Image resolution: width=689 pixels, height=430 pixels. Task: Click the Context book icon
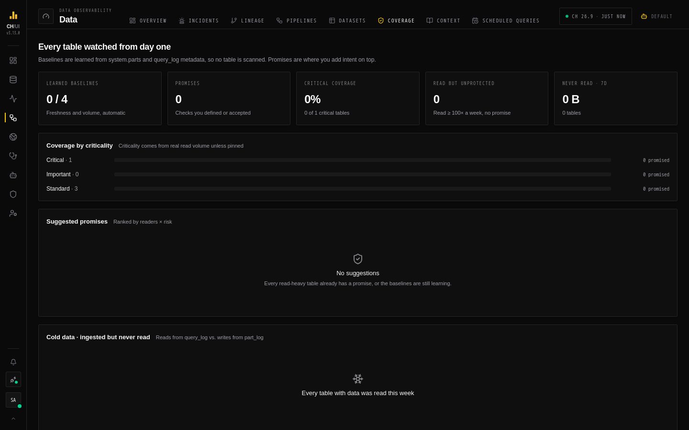coord(430,21)
